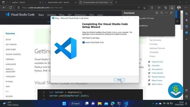Open Edge sidebar search icon
190x107 pixels.
click(x=186, y=14)
